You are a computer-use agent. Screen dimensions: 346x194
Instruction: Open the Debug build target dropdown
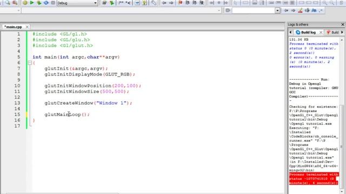[77, 3]
